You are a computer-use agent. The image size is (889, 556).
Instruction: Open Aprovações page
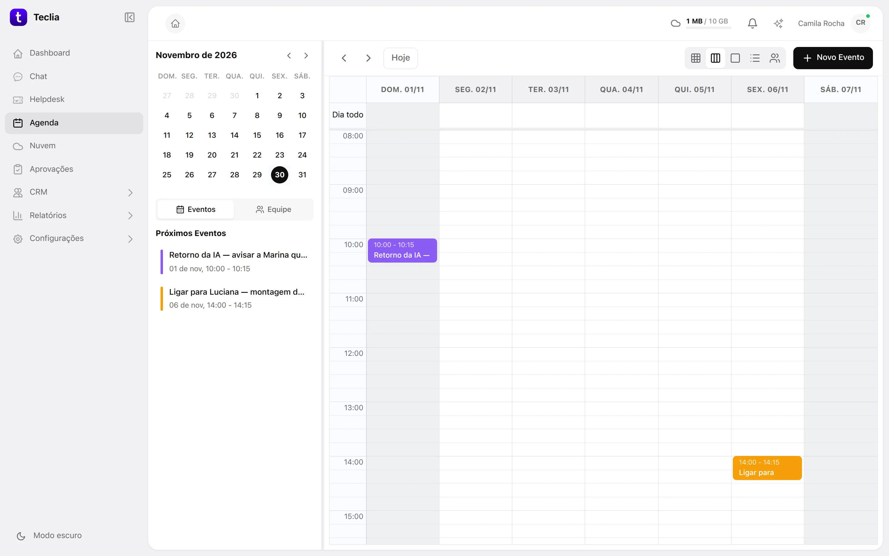(74, 169)
